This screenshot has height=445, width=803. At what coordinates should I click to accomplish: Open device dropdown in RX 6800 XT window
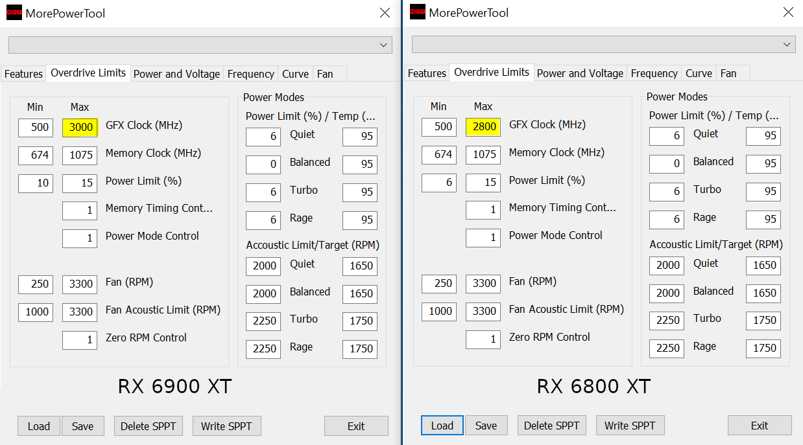click(x=604, y=44)
